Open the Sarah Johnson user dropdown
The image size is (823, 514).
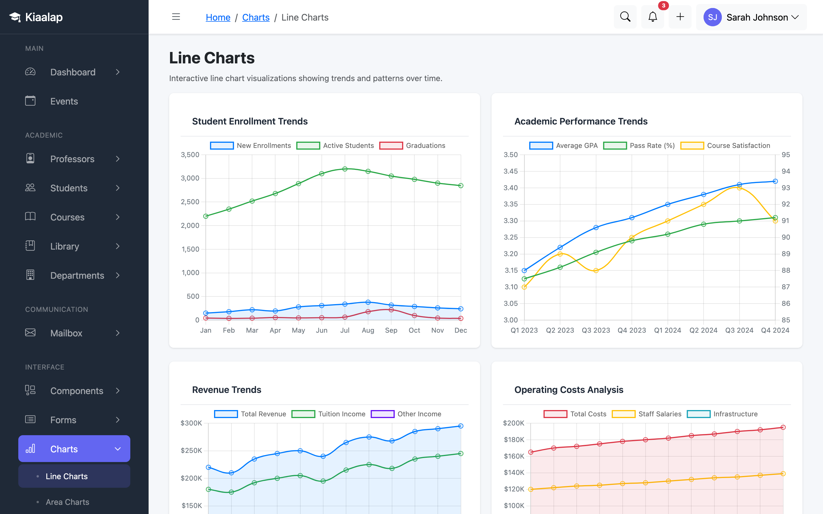751,17
